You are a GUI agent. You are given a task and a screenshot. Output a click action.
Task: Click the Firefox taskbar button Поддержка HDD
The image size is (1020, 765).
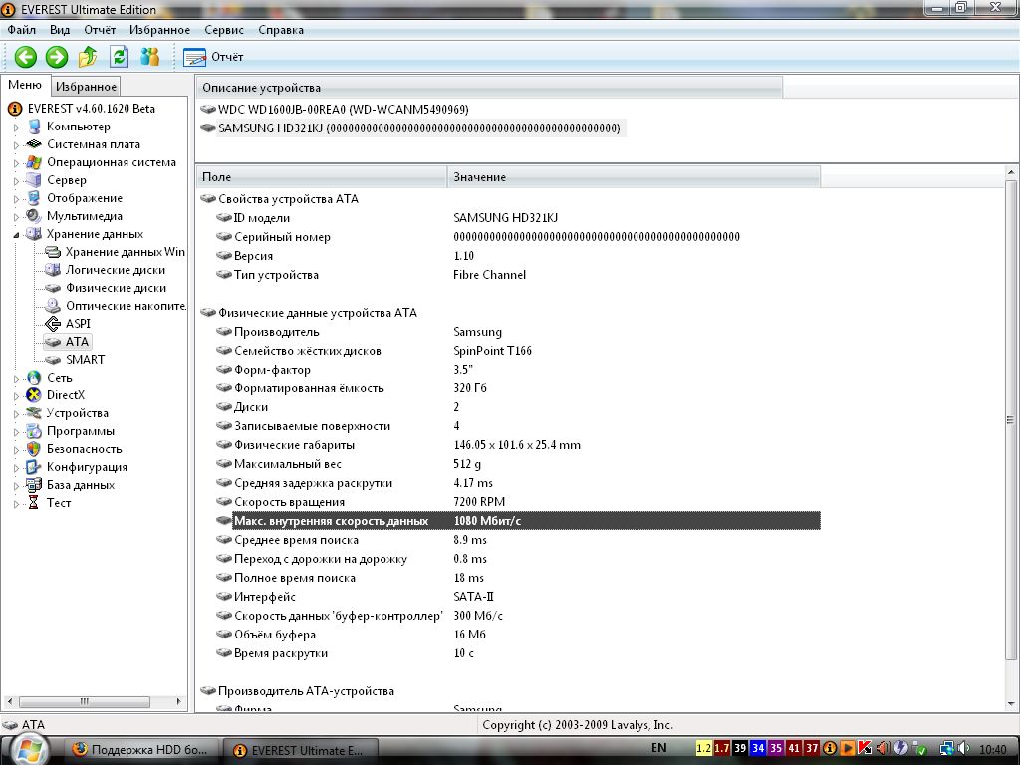click(141, 750)
